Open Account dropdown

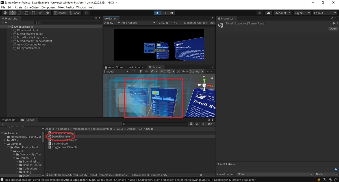tap(282, 13)
